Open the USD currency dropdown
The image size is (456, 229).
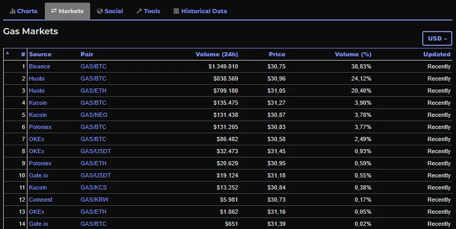point(437,38)
